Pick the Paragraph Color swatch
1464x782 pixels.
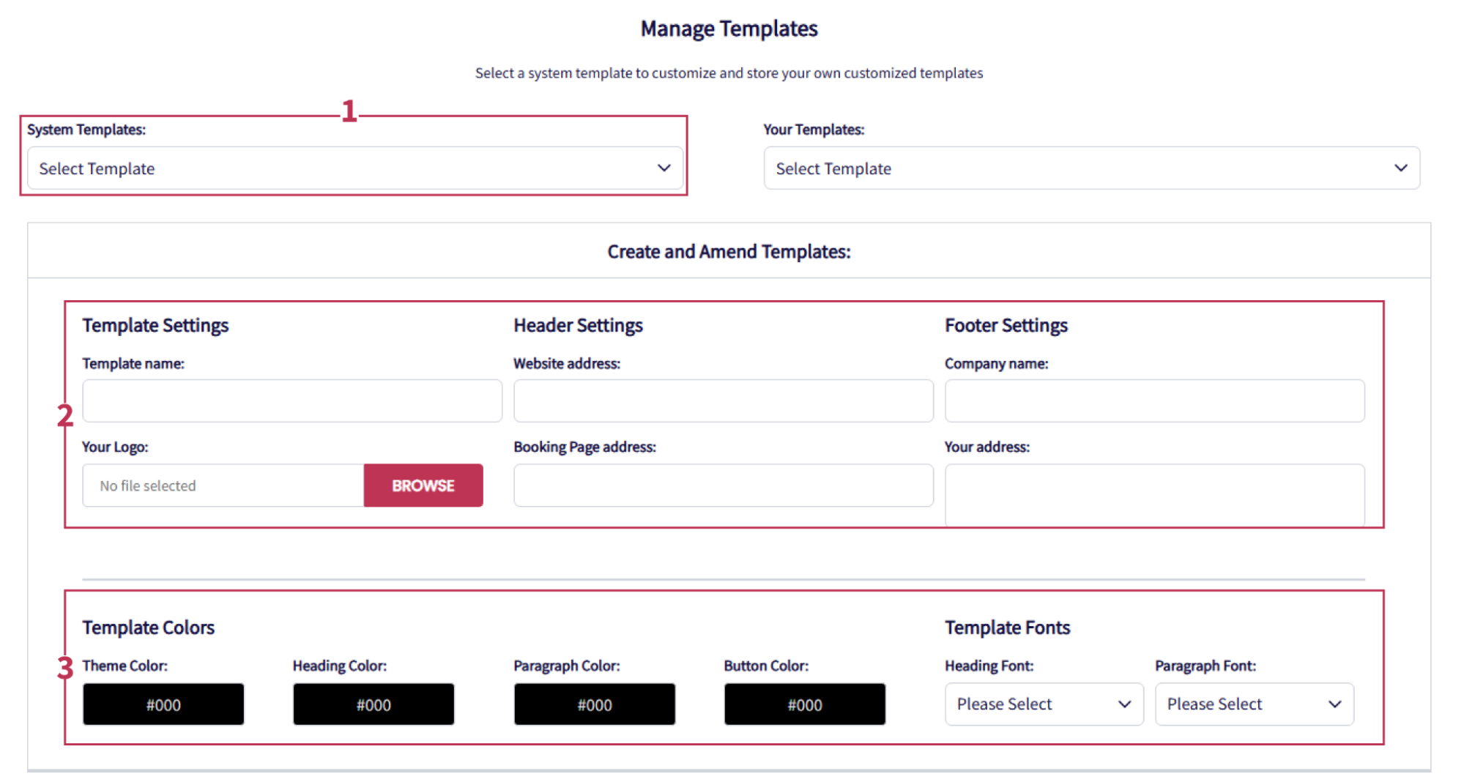coord(595,704)
